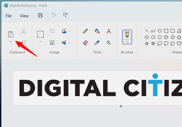Pick the Oval callout shape
The width and height of the screenshot is (182, 127).
point(166,44)
